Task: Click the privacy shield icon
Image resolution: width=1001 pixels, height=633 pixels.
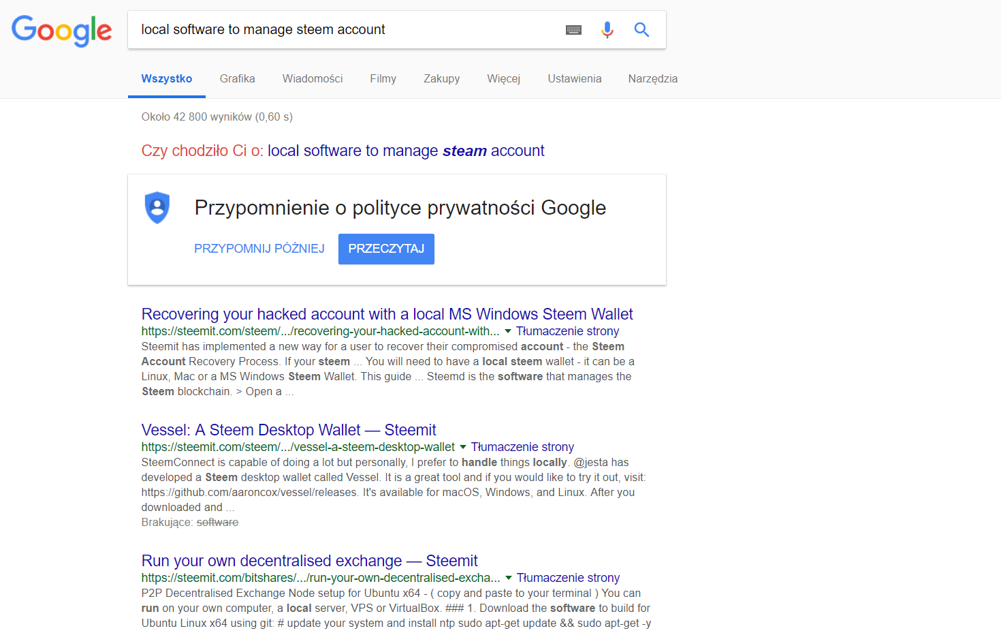Action: pyautogui.click(x=157, y=208)
